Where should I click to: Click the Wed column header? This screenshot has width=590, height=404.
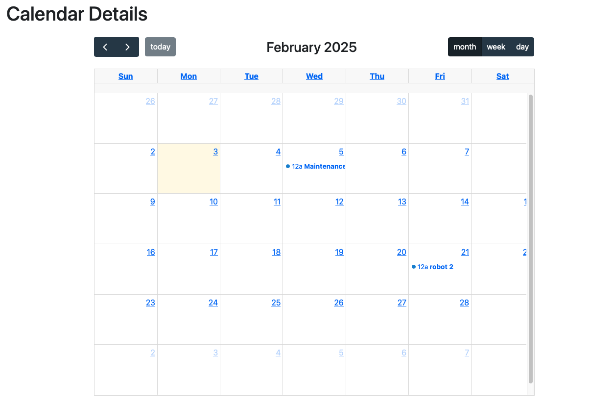(314, 76)
